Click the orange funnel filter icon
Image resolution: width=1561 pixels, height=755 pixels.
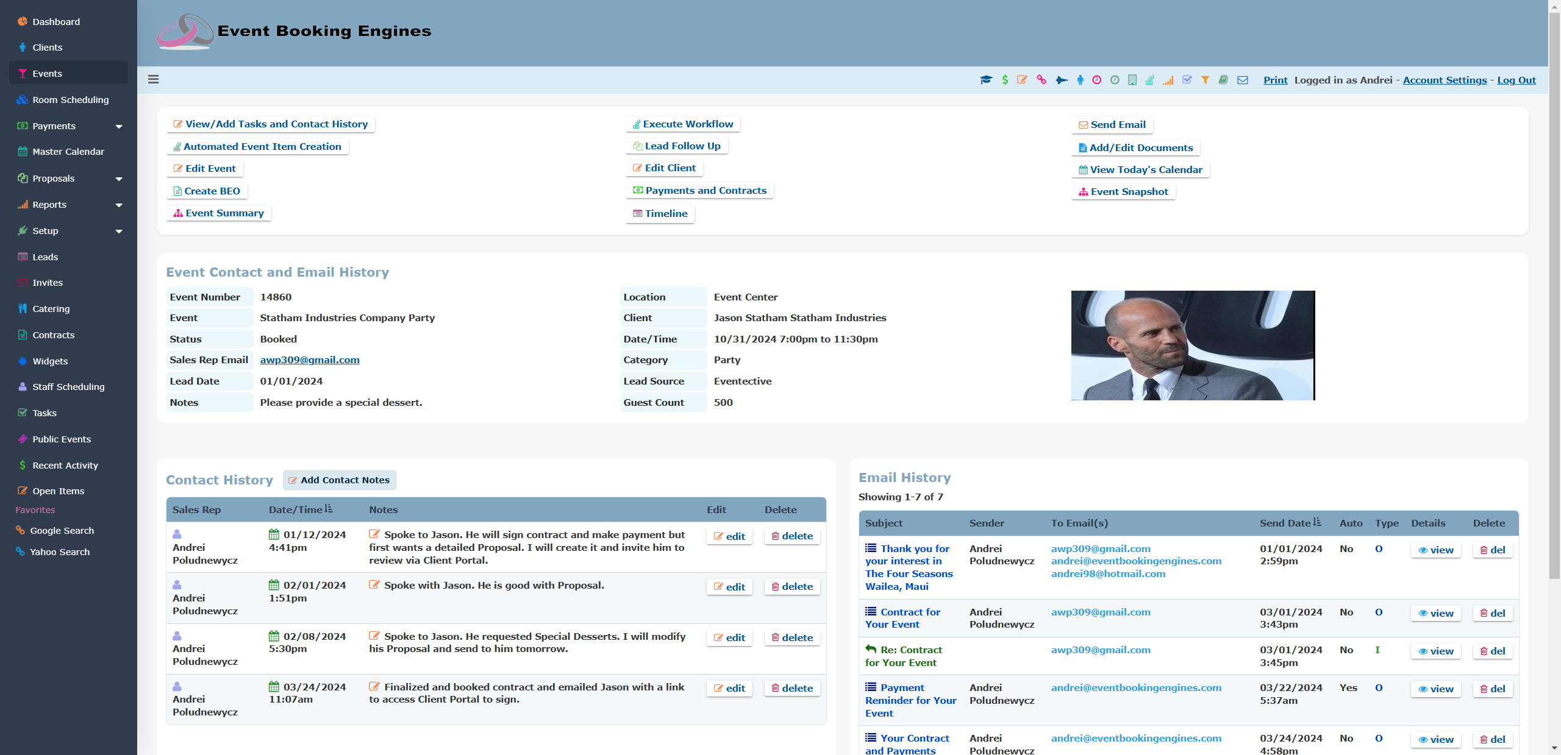click(x=1206, y=80)
